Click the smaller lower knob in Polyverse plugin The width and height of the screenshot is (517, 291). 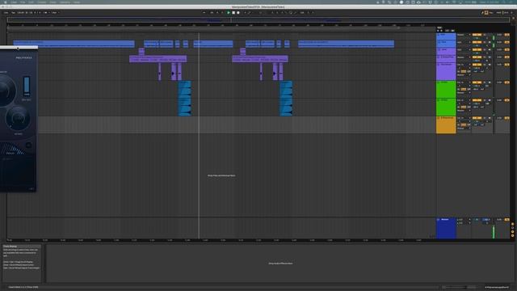click(x=18, y=119)
